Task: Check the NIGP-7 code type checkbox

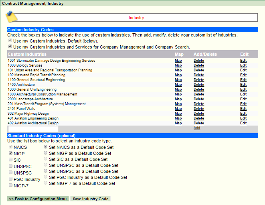Action: coord(10,185)
